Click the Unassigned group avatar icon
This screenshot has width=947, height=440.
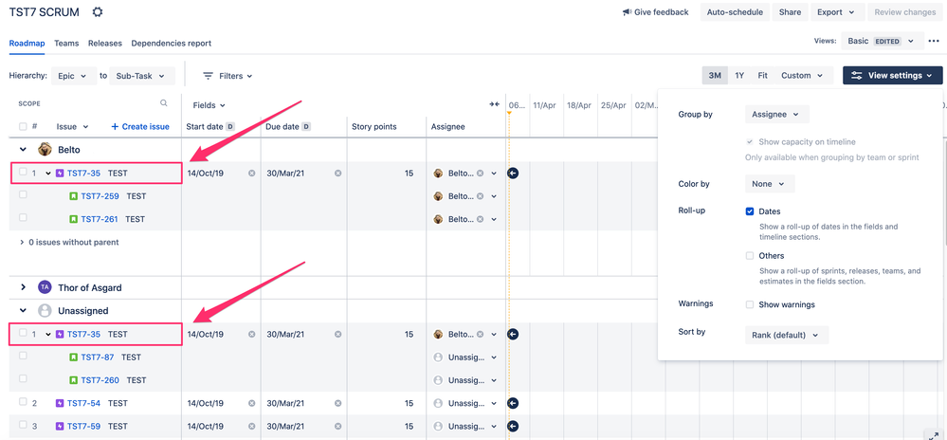click(x=45, y=311)
